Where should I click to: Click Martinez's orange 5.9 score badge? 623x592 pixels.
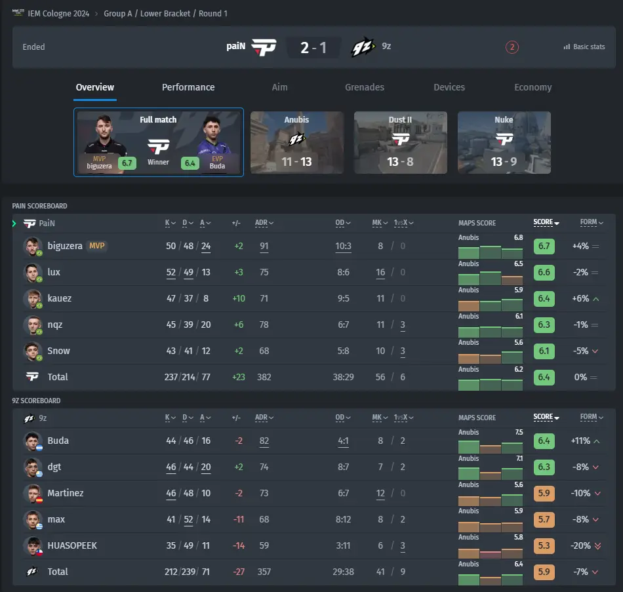click(x=544, y=494)
